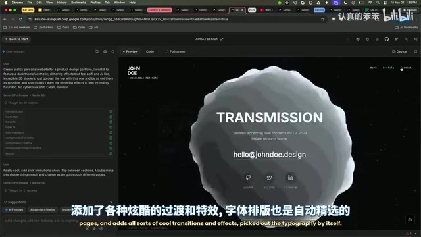This screenshot has height=237, width=421.
Task: Click the LinkedIn social icon in preview
Action: (x=291, y=178)
